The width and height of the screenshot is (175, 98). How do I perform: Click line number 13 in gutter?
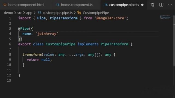click(9, 81)
